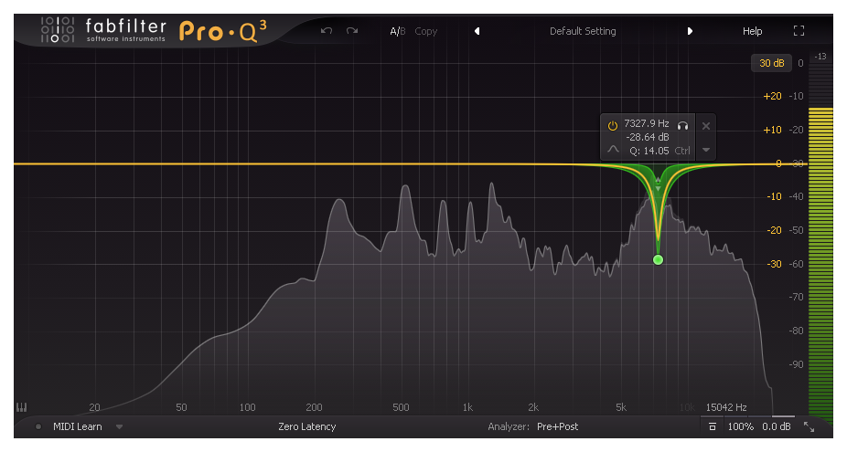Click the 100% gain scale value
The image size is (847, 452).
click(x=741, y=426)
